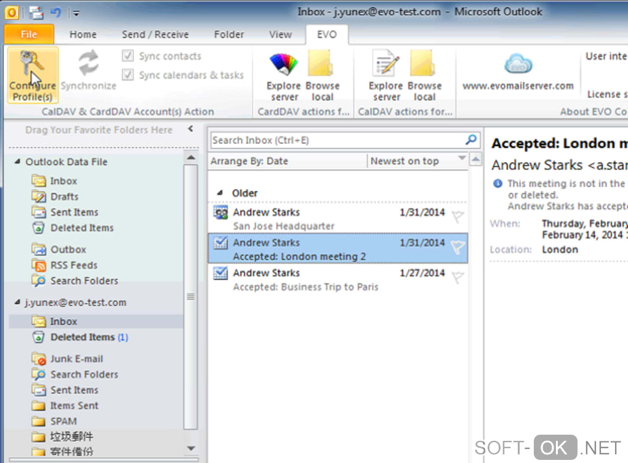The height and width of the screenshot is (463, 628).
Task: Open RSS Feeds folder
Action: [74, 265]
